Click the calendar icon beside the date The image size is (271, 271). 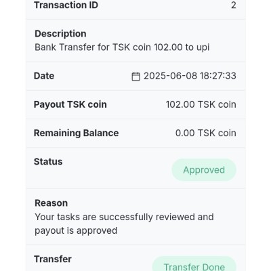coord(135,77)
